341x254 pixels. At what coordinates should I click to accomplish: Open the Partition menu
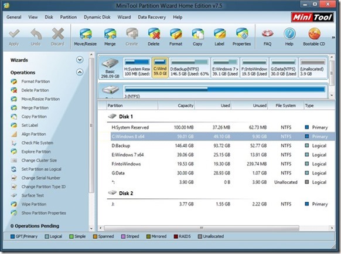(x=69, y=17)
